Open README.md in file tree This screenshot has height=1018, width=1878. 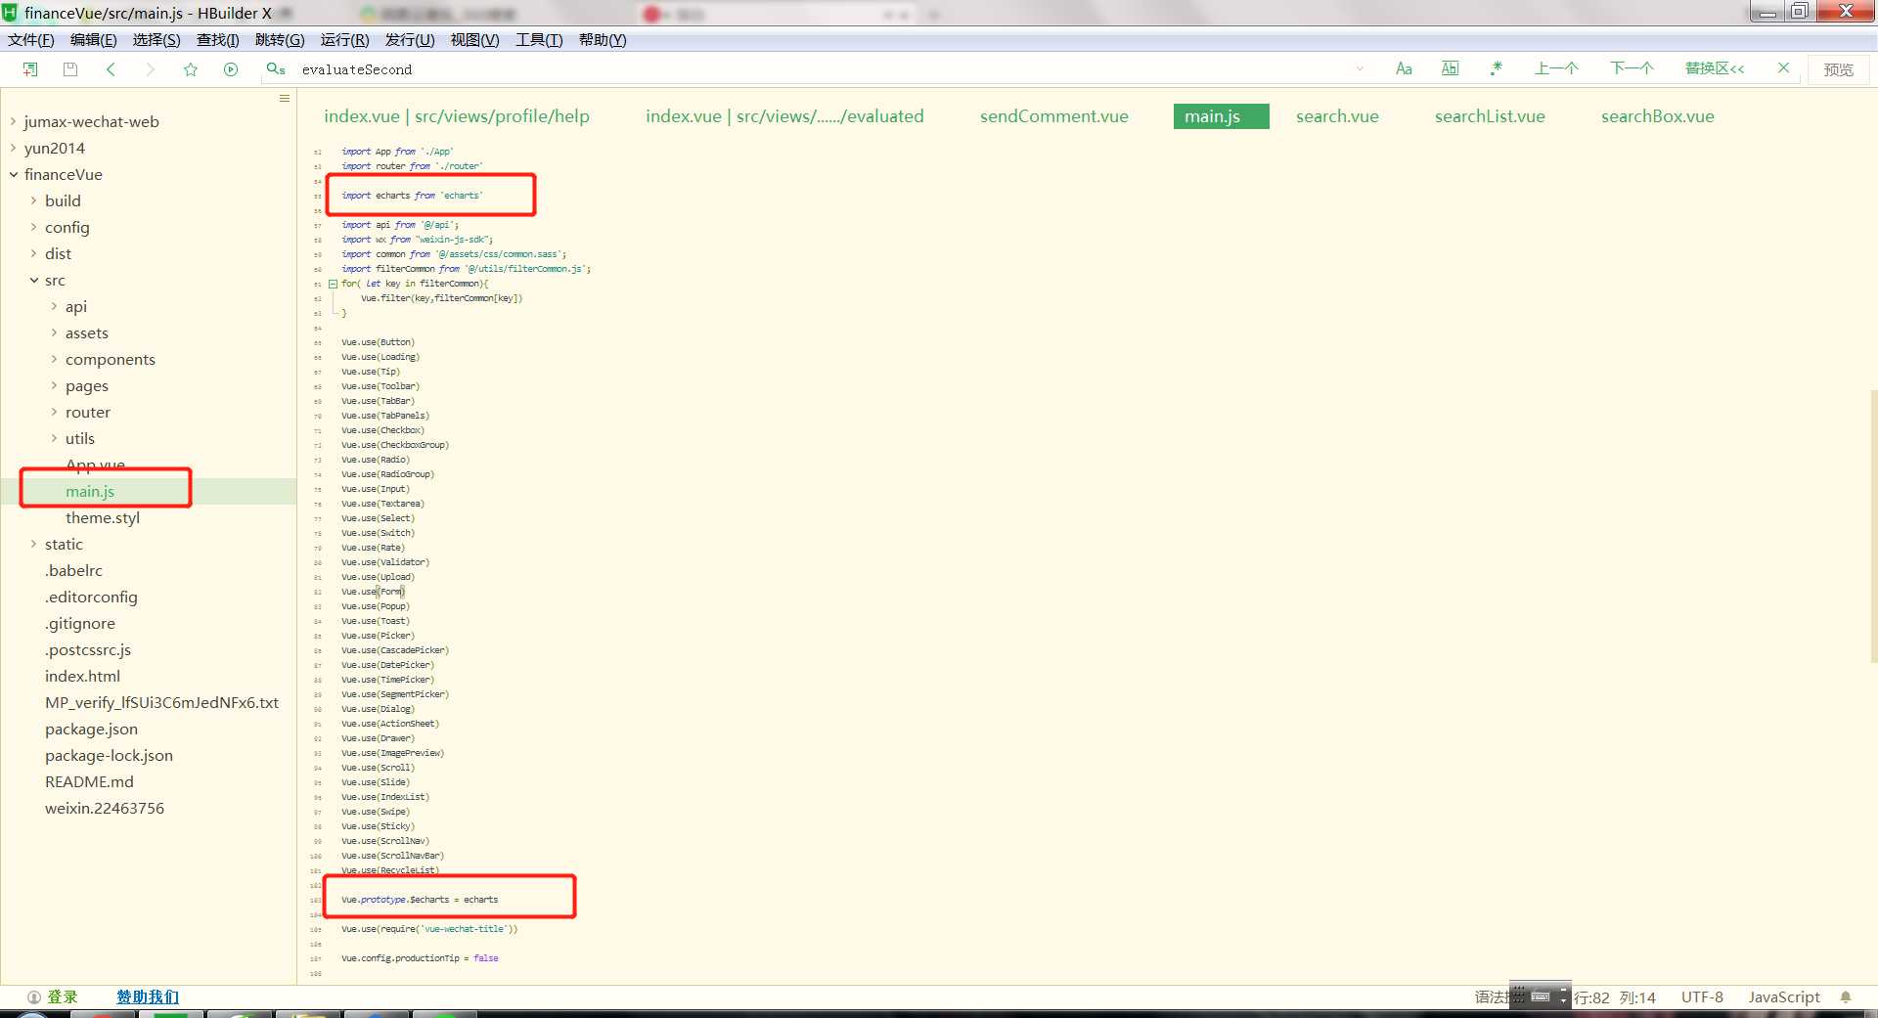point(89,781)
